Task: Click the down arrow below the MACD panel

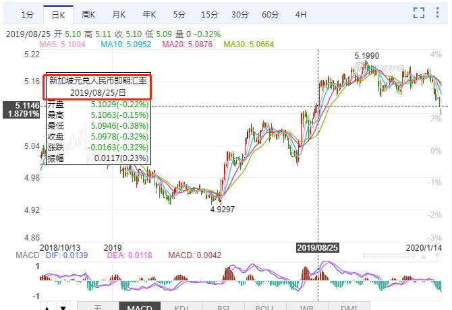Action: [x=62, y=307]
